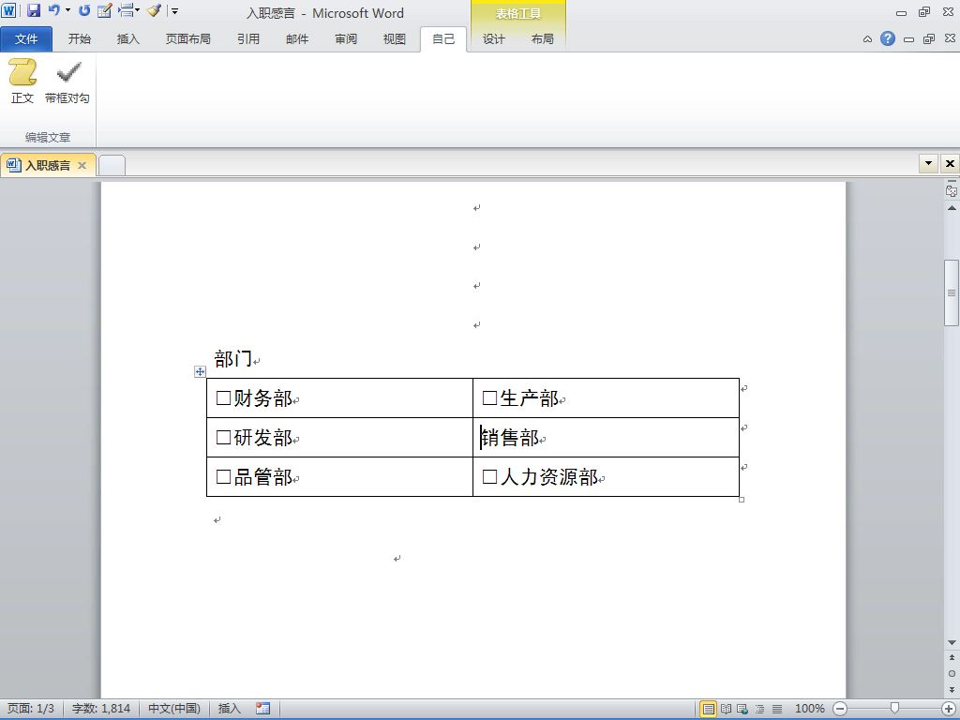960x720 pixels.
Task: Click the 页面: 1/3 status bar indicator
Action: pos(31,709)
